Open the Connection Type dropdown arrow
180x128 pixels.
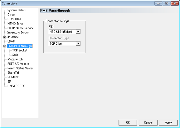[78, 44]
